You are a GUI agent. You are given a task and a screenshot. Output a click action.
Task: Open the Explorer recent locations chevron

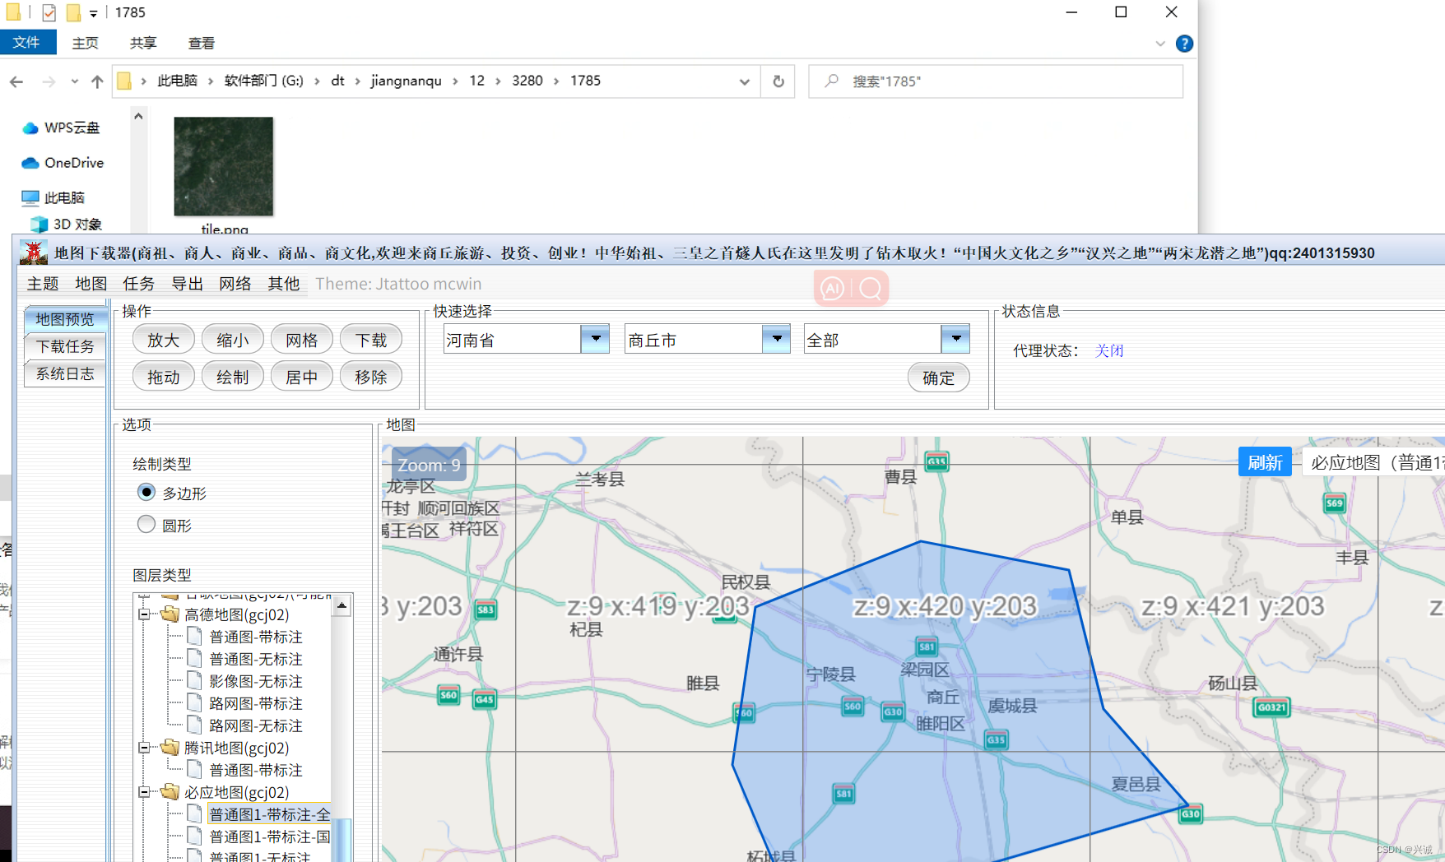(75, 81)
